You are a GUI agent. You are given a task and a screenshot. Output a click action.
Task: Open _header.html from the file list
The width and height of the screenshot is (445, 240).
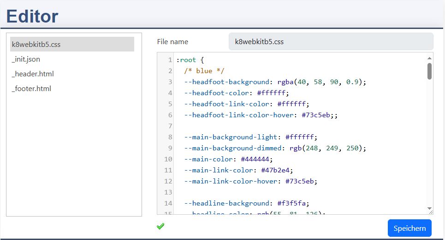[72, 74]
